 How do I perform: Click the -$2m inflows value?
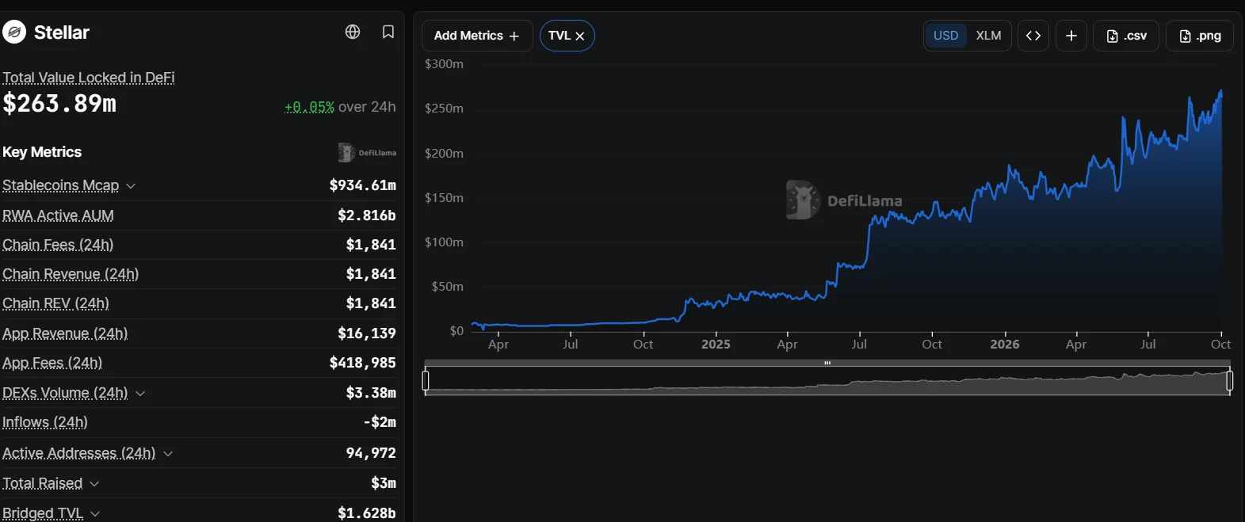380,422
